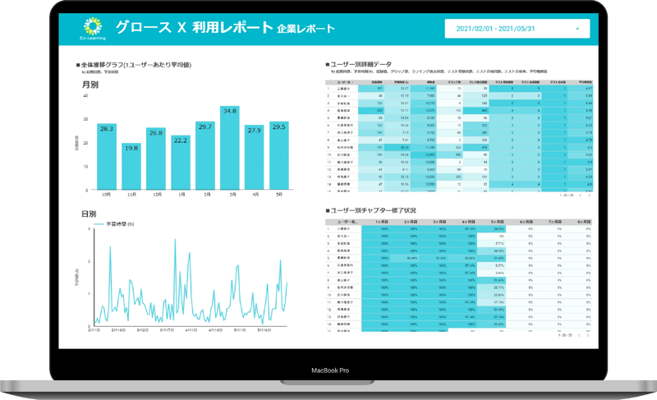Click the グロース X 利用レポート title
This screenshot has width=657, height=400.
[194, 28]
